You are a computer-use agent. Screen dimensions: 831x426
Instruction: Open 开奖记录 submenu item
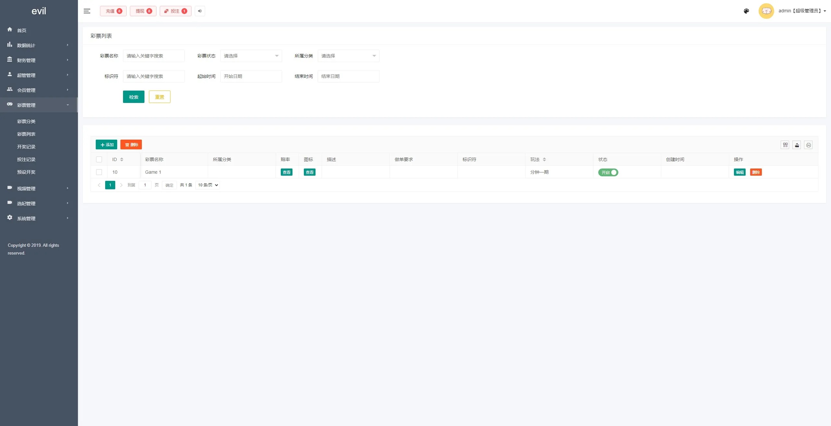click(x=26, y=147)
